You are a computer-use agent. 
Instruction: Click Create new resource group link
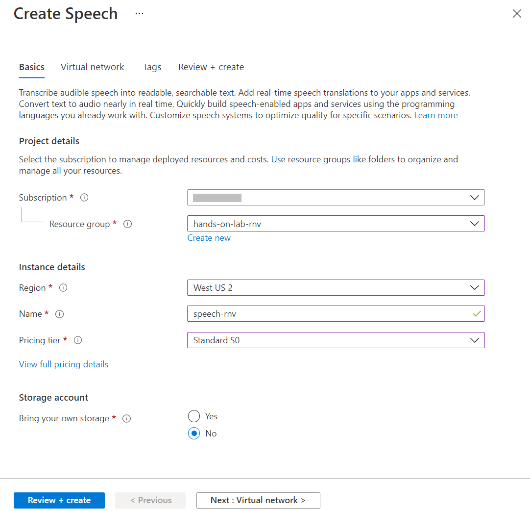209,238
